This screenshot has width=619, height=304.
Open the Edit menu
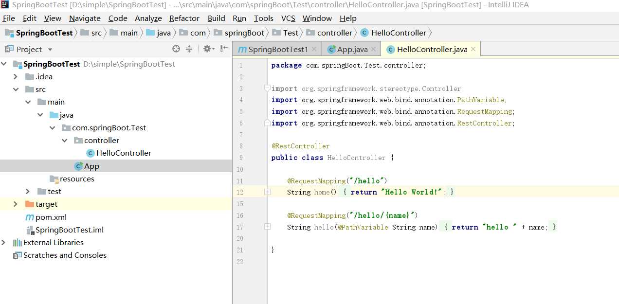(x=30, y=18)
